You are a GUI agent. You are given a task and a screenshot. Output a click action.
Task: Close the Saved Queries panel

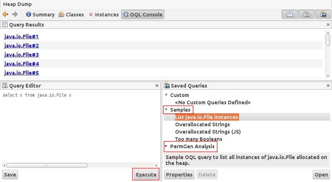(328, 86)
